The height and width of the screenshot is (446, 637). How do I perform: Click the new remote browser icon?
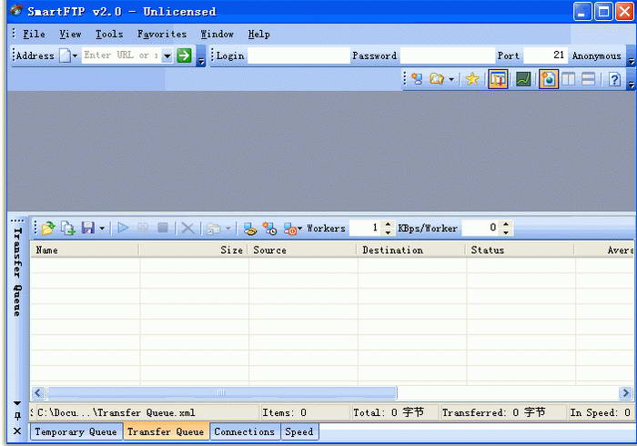click(x=417, y=79)
